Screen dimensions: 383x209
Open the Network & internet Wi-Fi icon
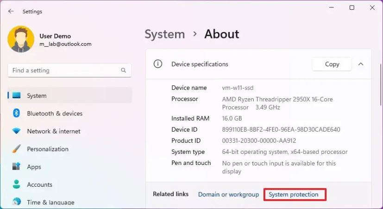16,131
